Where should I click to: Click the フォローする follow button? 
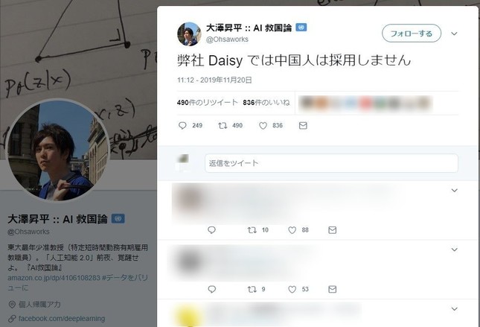coord(412,34)
